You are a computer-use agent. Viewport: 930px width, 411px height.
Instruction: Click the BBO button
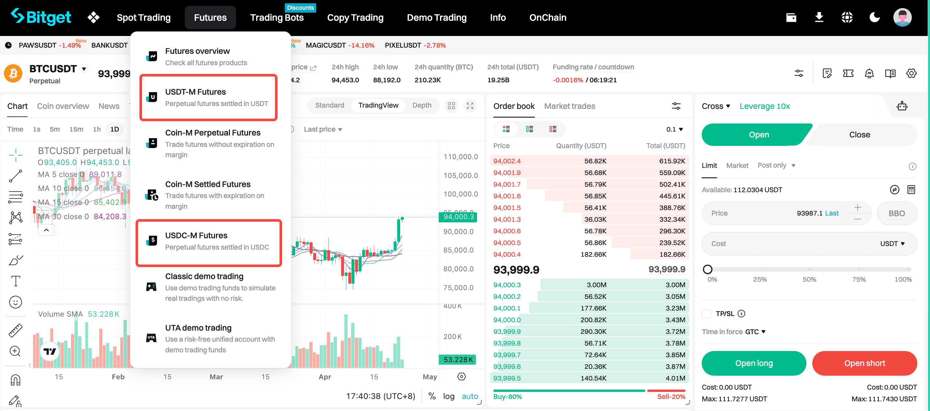click(x=896, y=213)
